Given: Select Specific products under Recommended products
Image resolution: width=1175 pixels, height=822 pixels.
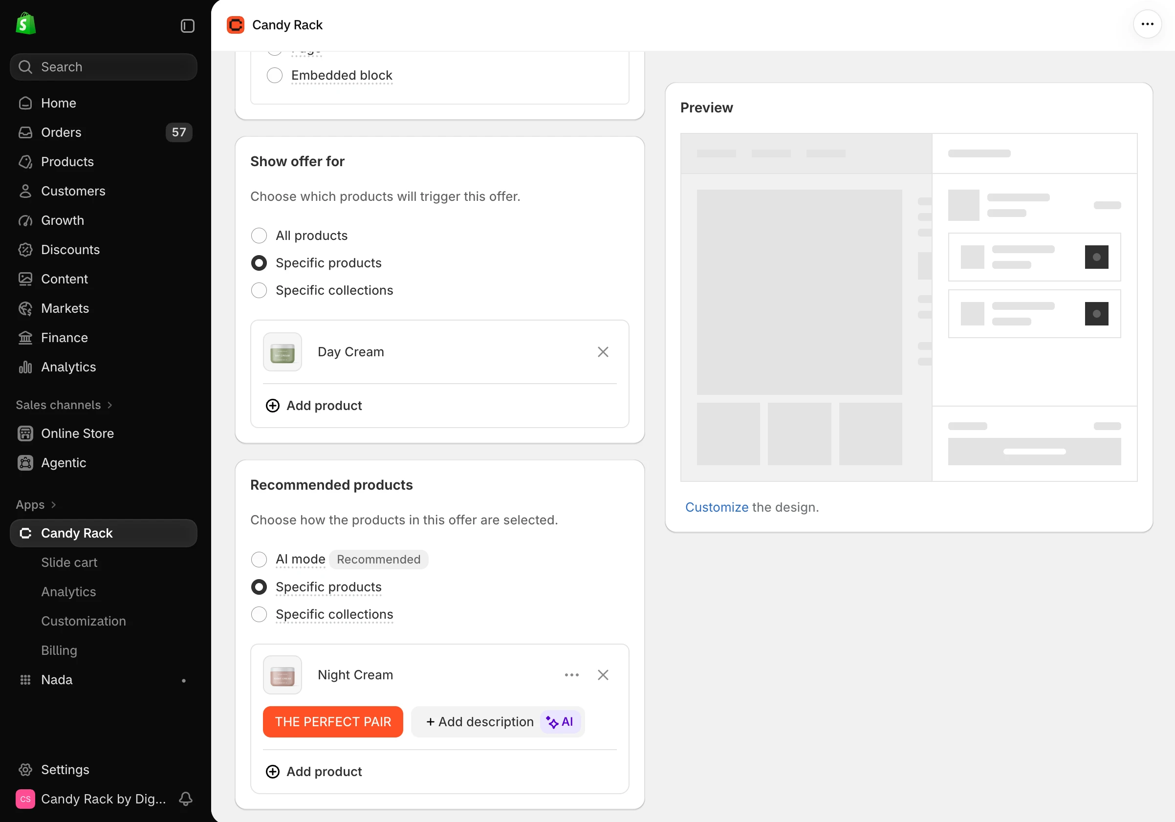Looking at the screenshot, I should coord(259,587).
